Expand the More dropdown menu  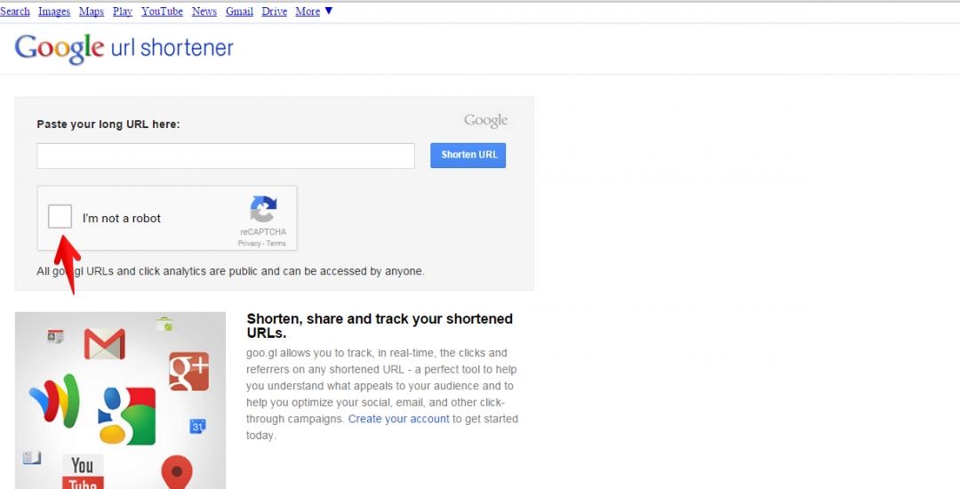(314, 12)
